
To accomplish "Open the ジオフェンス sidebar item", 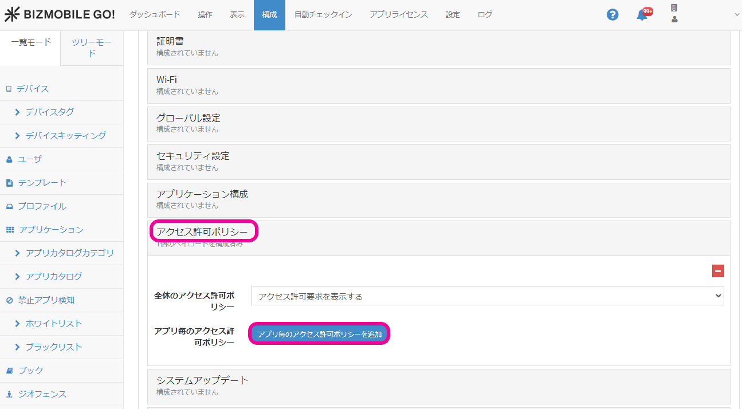I will coord(42,394).
